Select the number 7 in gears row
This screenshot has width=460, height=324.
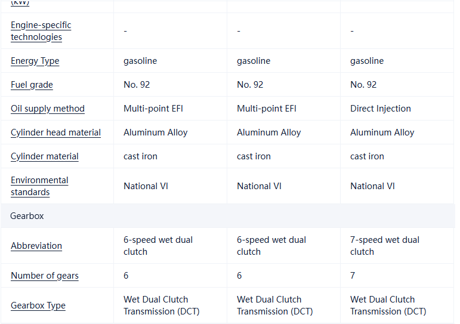353,276
